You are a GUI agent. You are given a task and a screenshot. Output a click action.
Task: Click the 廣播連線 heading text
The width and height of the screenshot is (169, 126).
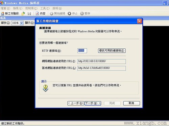(45, 28)
